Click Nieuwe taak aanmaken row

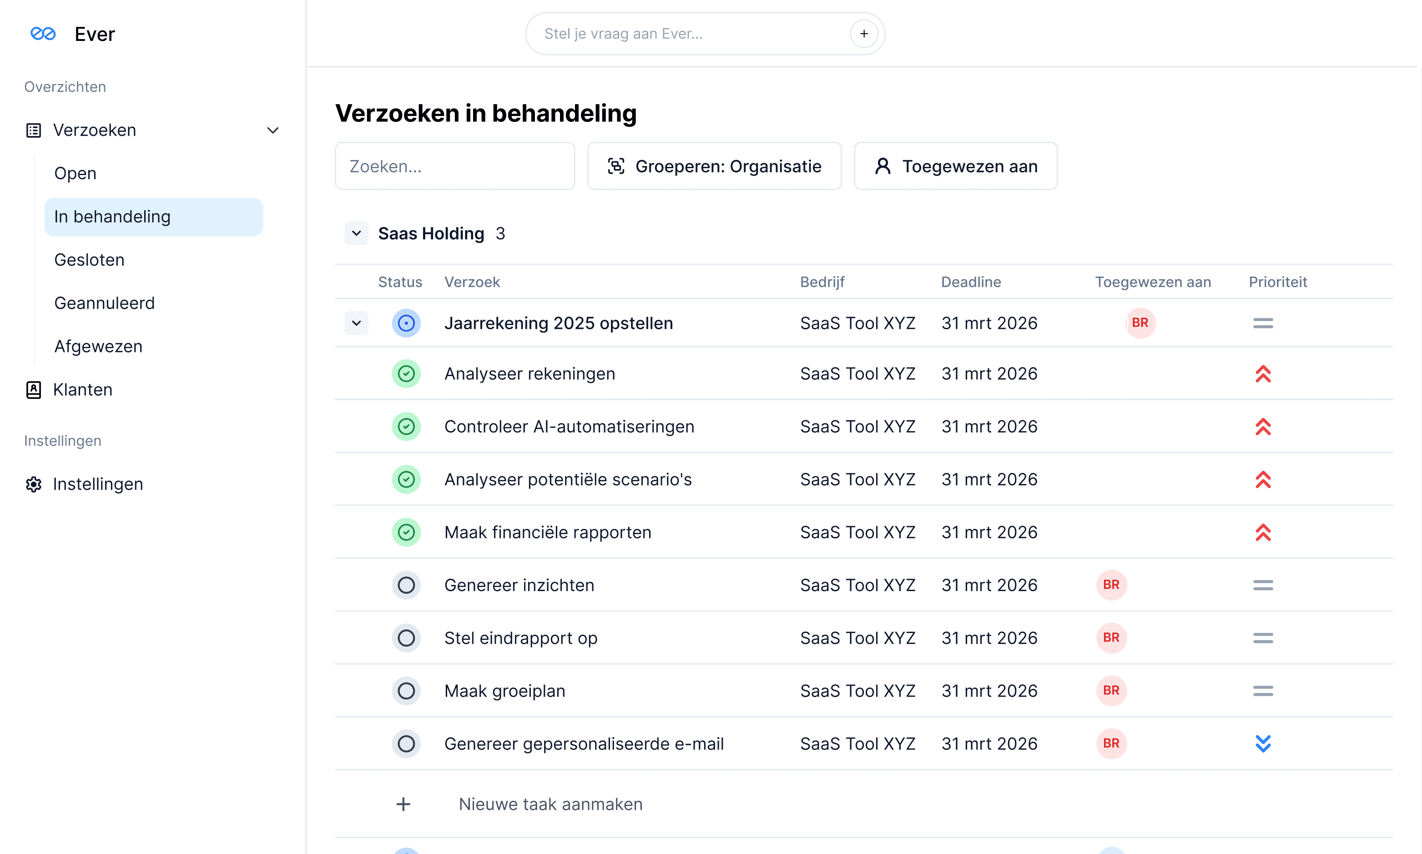point(550,804)
